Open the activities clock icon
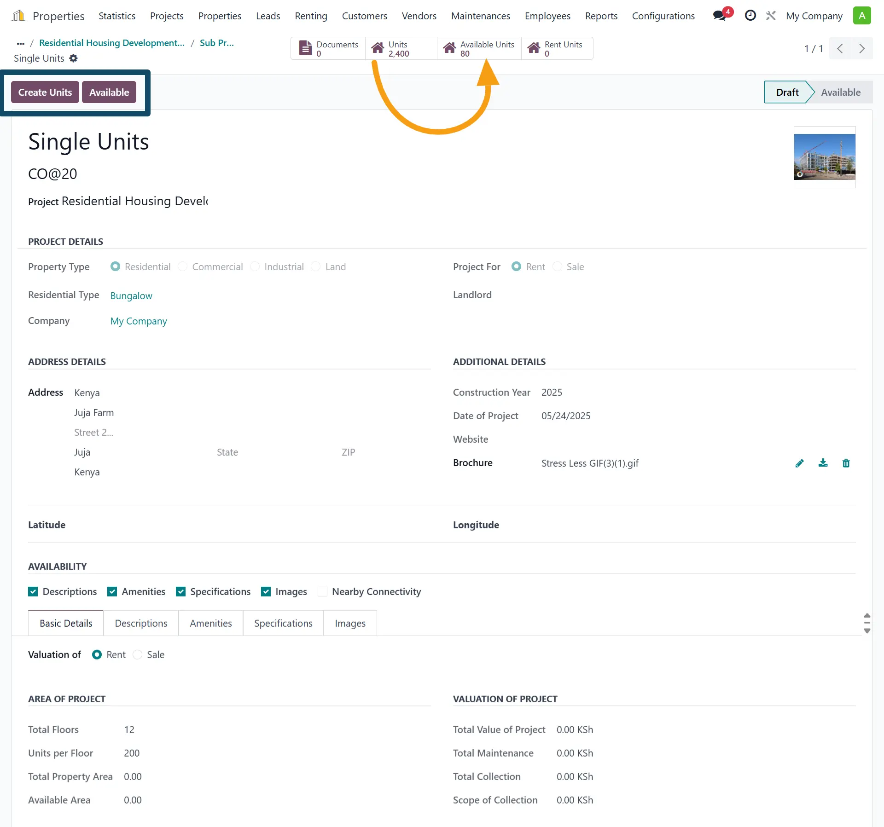The image size is (884, 827). (750, 16)
